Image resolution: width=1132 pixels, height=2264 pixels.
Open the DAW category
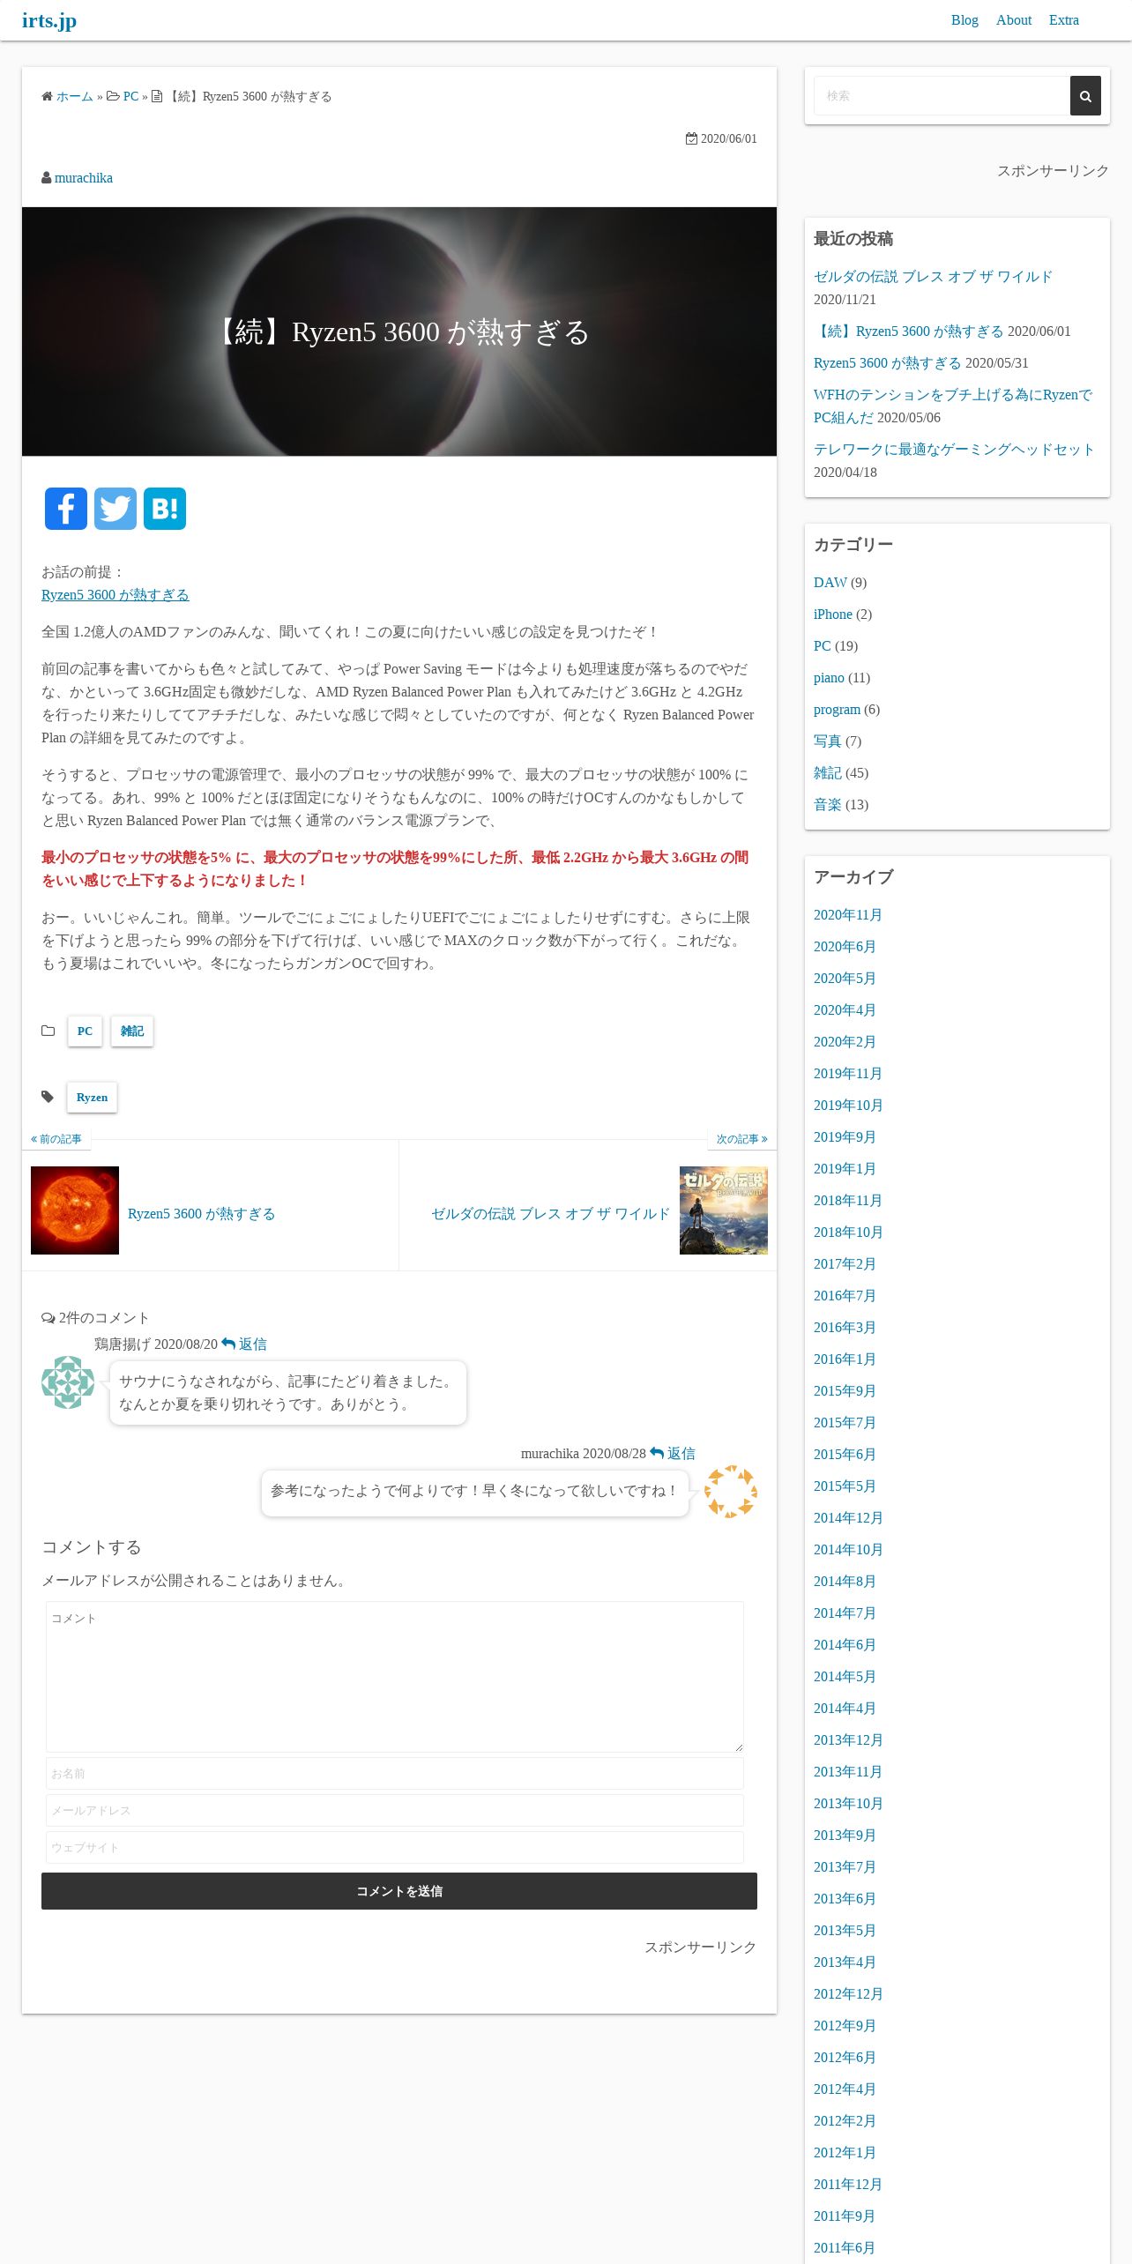point(830,583)
